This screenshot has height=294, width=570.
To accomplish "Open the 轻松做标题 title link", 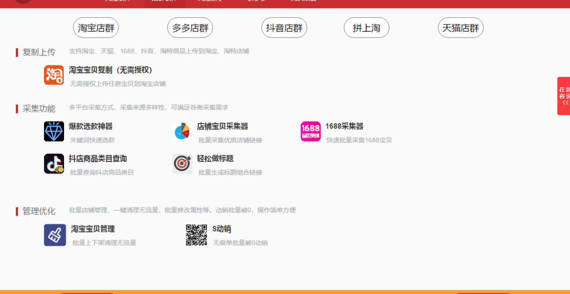I will tap(215, 158).
